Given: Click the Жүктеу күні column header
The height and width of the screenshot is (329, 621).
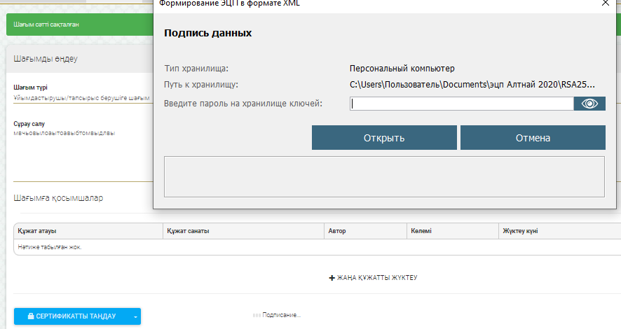Looking at the screenshot, I should pos(520,231).
